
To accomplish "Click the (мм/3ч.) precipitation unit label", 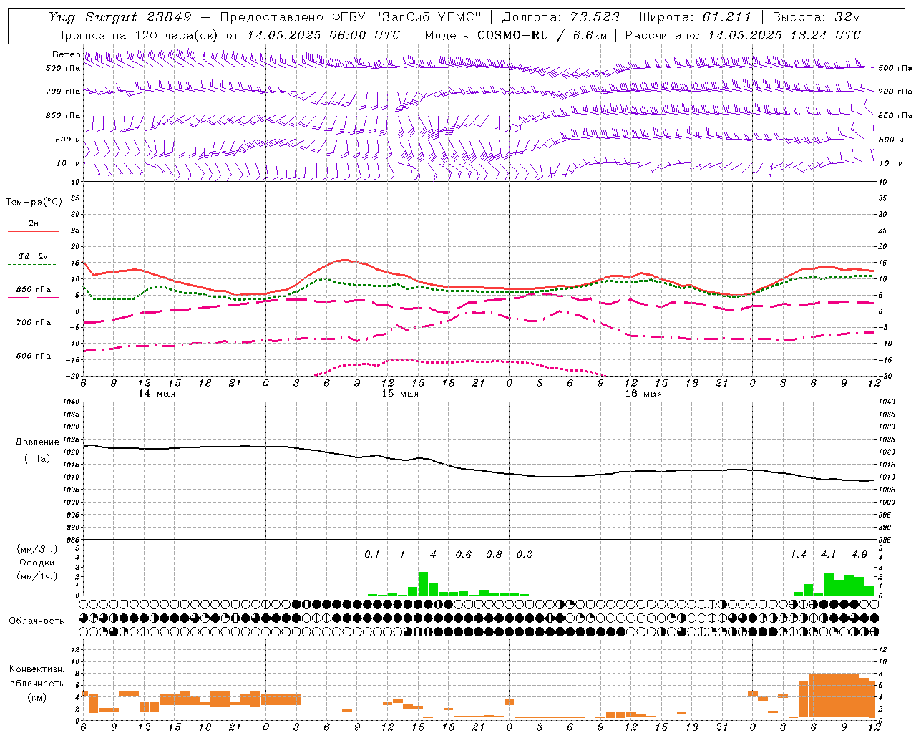I will [x=37, y=549].
